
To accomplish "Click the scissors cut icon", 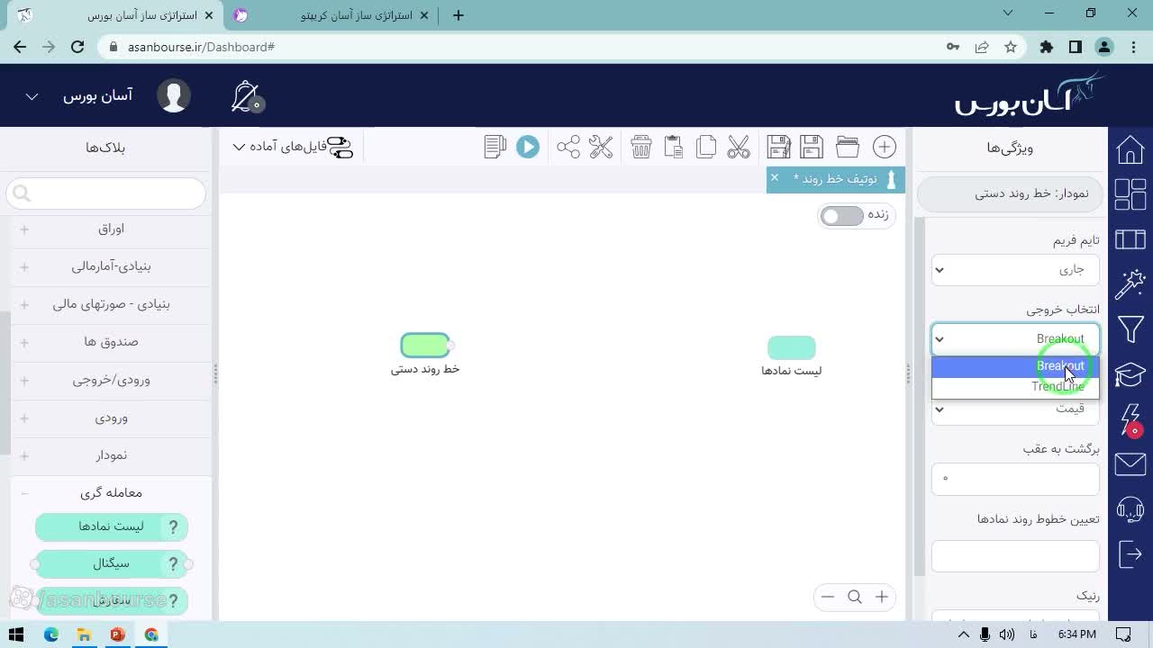I will (x=739, y=147).
